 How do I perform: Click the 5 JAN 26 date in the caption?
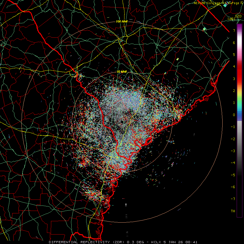coord(174,242)
